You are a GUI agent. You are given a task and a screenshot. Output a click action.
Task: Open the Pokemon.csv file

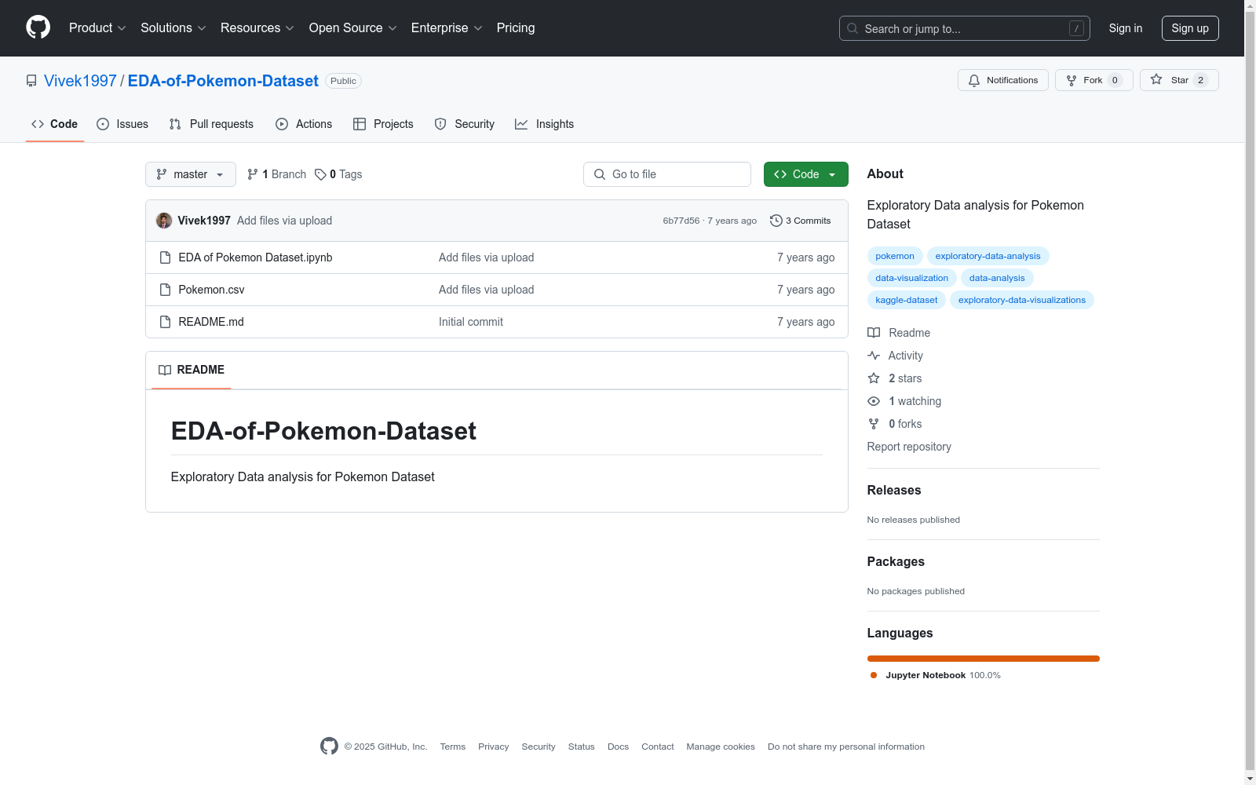pyautogui.click(x=211, y=290)
